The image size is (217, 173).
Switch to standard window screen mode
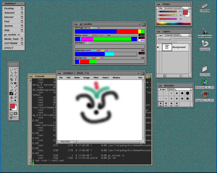pyautogui.click(x=11, y=118)
